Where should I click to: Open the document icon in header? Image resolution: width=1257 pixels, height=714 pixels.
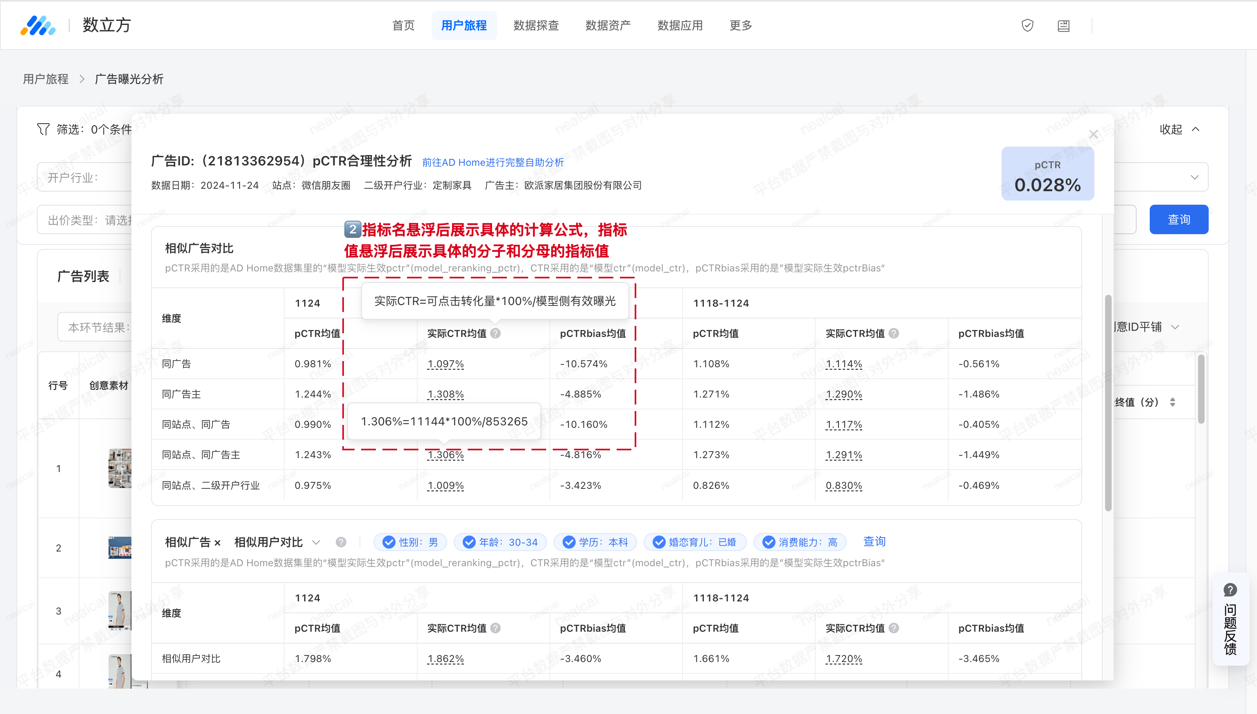click(1063, 25)
